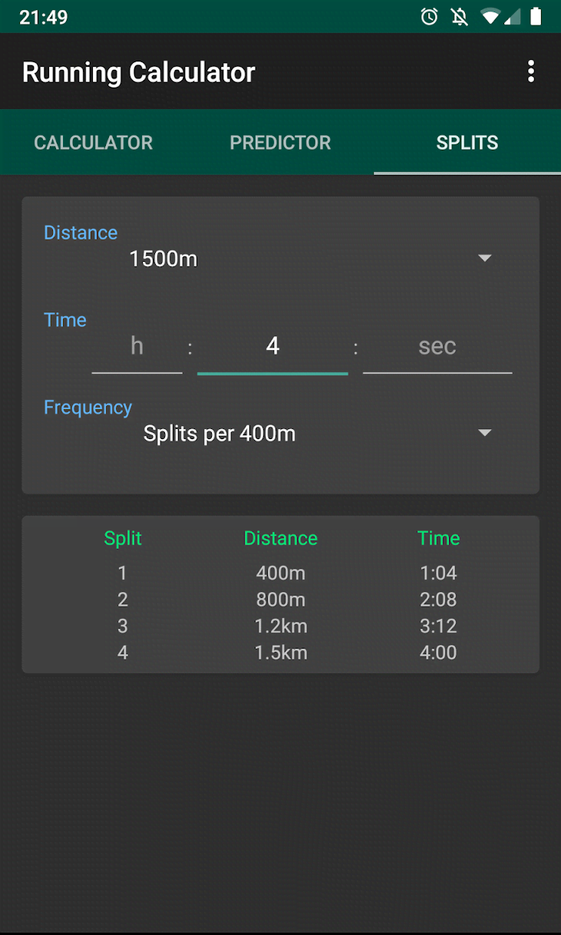The height and width of the screenshot is (935, 561).
Task: Tap the 4:00 split time
Action: click(439, 653)
